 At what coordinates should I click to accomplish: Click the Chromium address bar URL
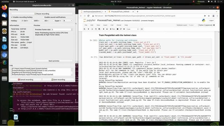tap(140, 16)
